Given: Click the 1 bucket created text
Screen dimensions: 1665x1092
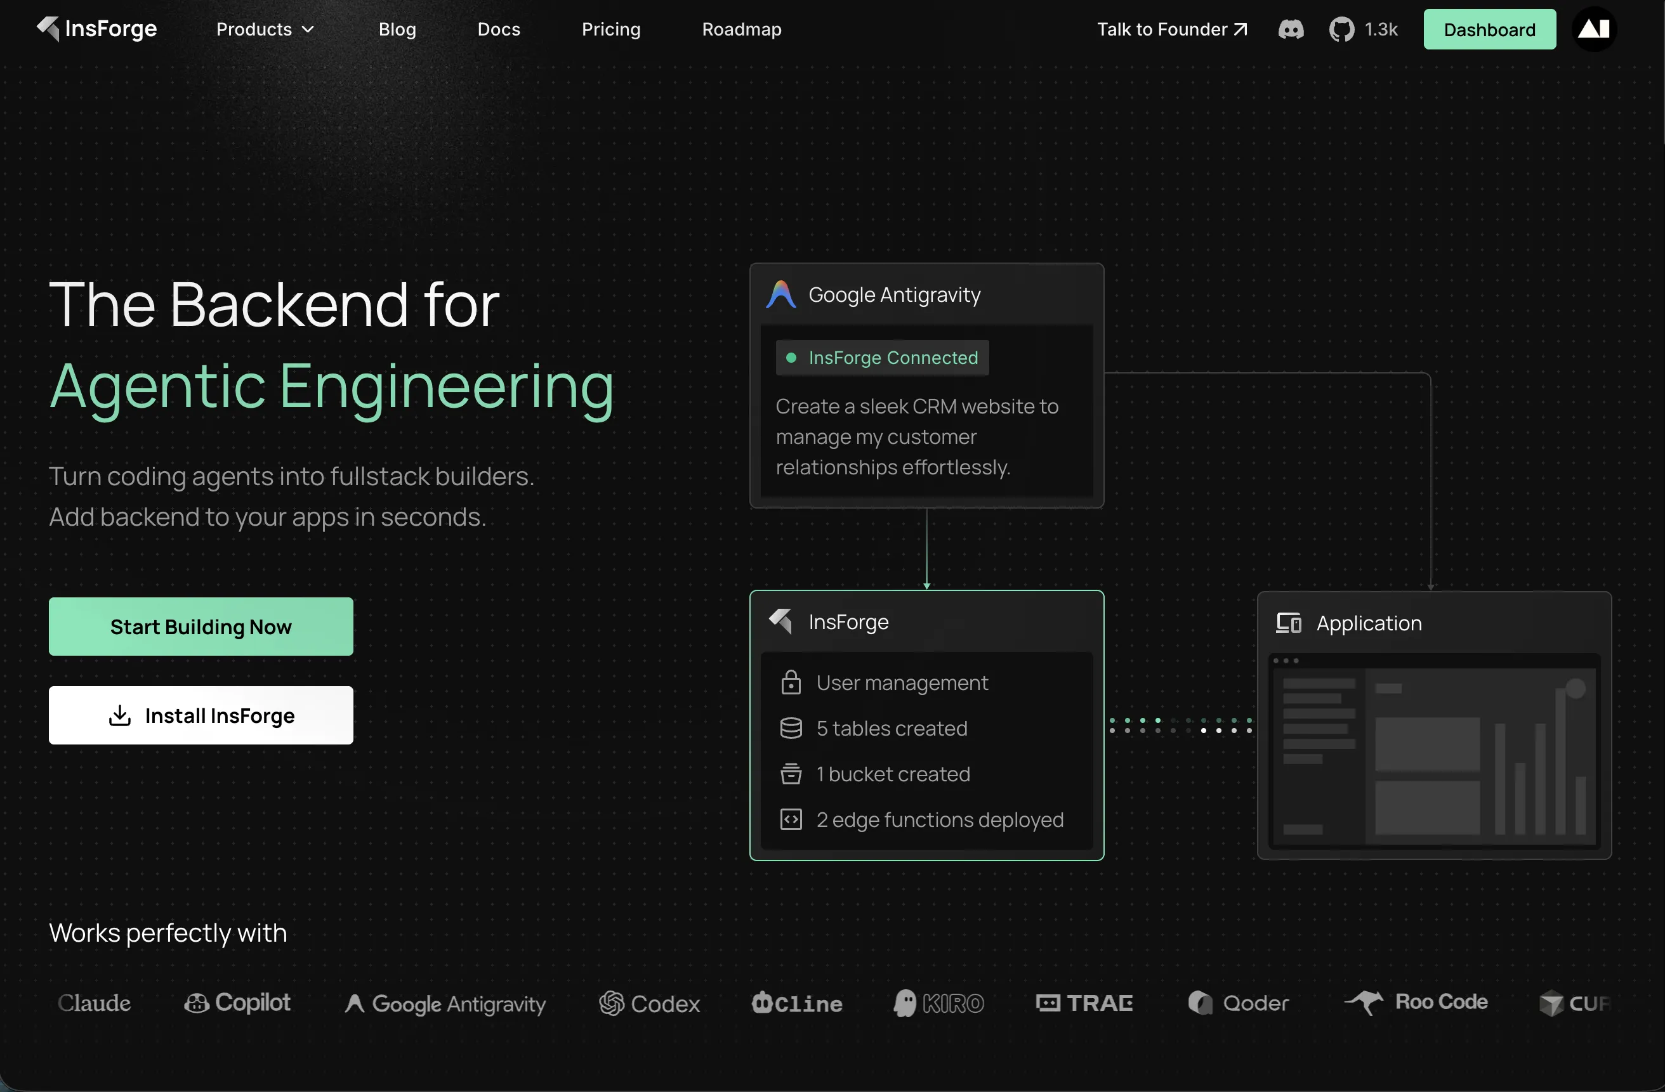Looking at the screenshot, I should [x=893, y=774].
